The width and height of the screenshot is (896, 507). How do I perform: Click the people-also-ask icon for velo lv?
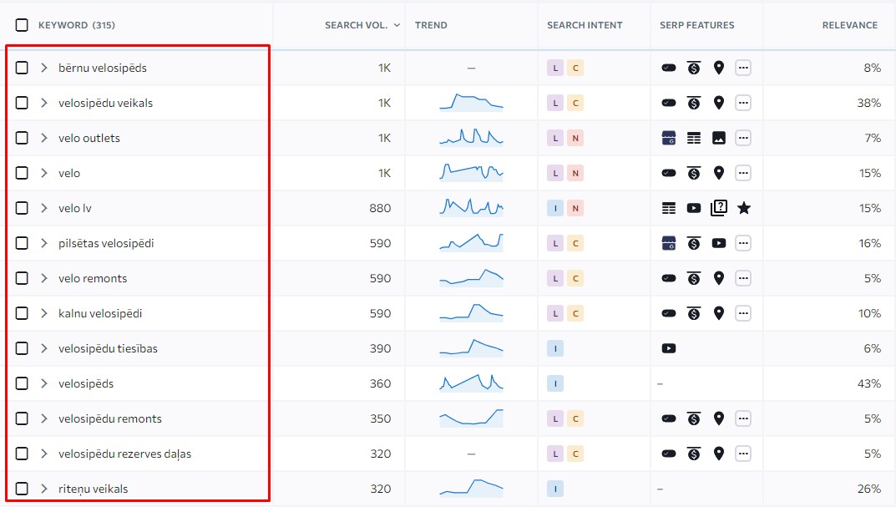point(718,208)
